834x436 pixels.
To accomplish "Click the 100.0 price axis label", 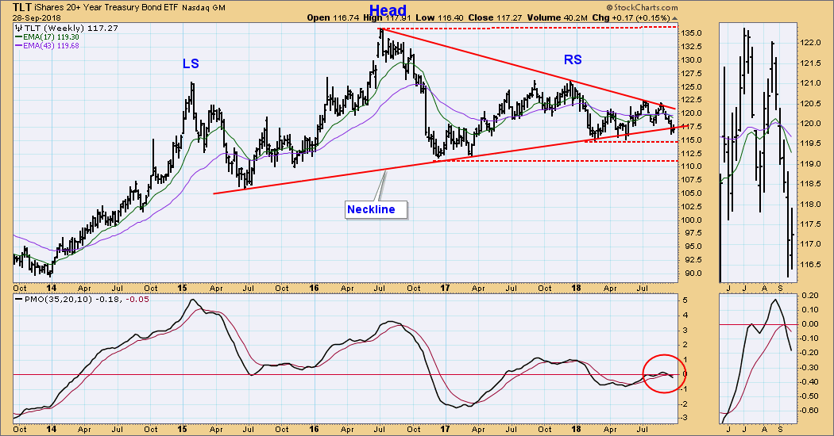I will pos(693,220).
